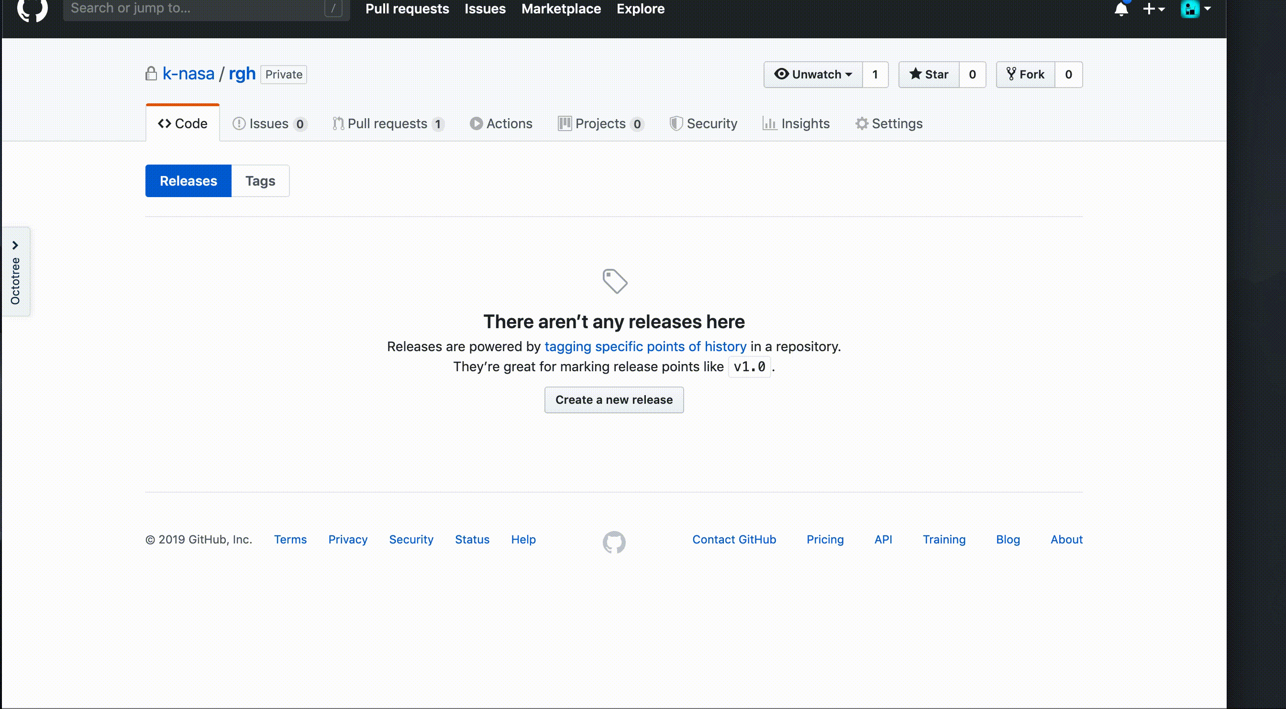Star the rgh repository

pyautogui.click(x=929, y=75)
